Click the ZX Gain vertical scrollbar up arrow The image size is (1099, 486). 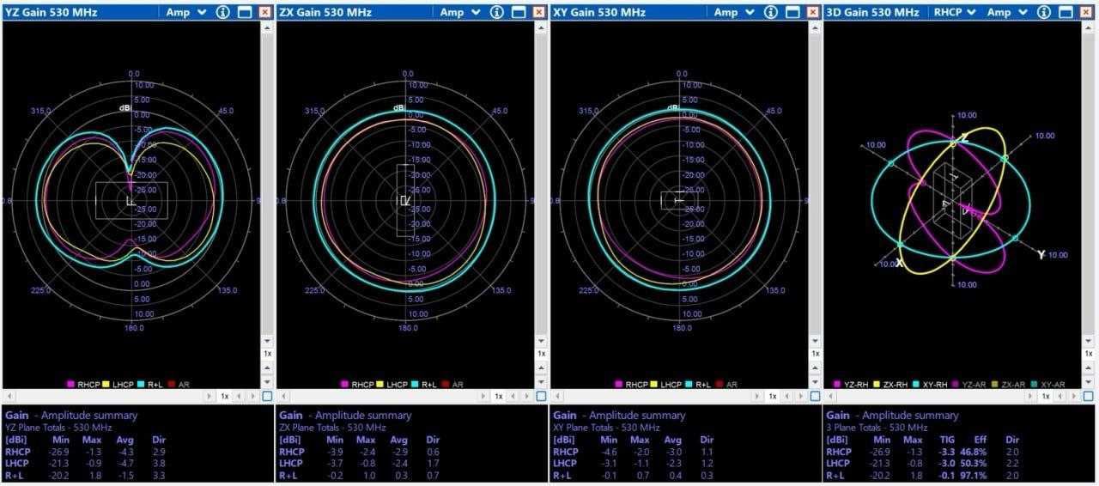point(541,28)
